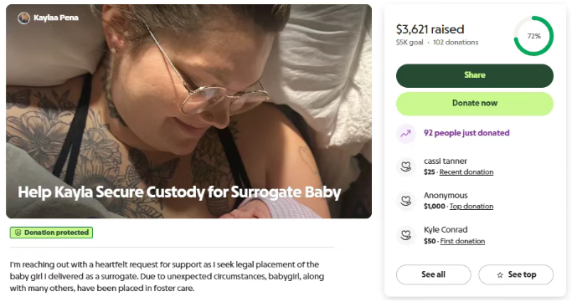Click the heart icon next to cassi tanner
This screenshot has width=572, height=302.
pos(405,166)
